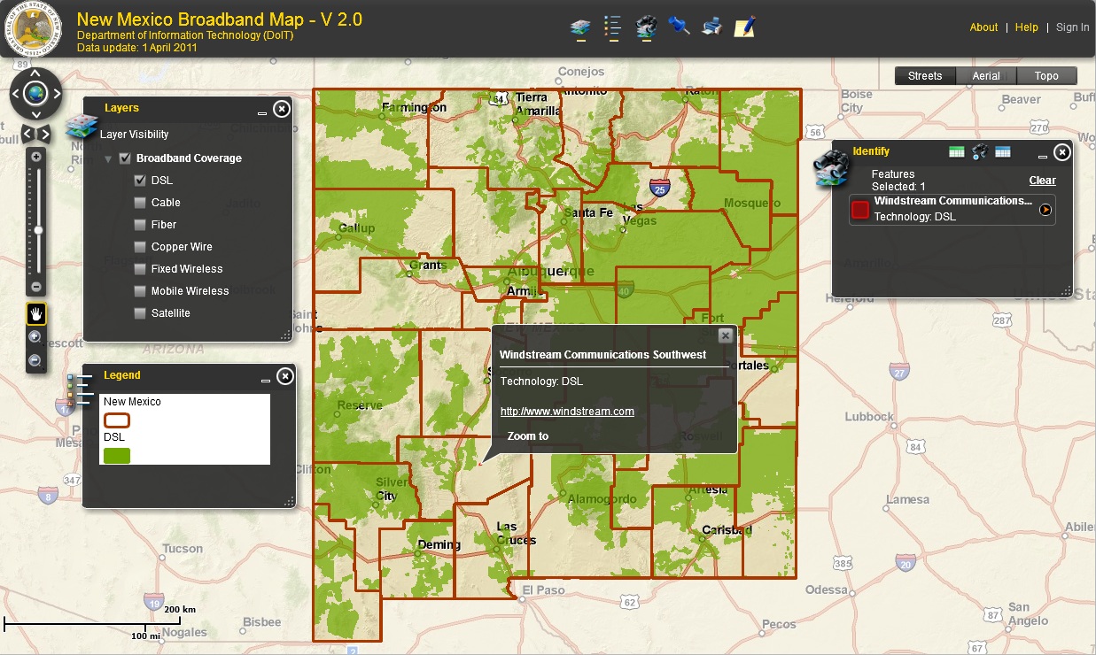Enable the Satellite coverage layer
The width and height of the screenshot is (1096, 655).
coord(140,312)
